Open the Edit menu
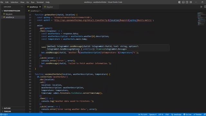206x116 pixels. pyautogui.click(x=7, y=2)
